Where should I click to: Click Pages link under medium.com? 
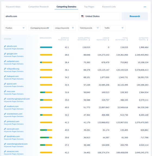[x=14, y=109]
